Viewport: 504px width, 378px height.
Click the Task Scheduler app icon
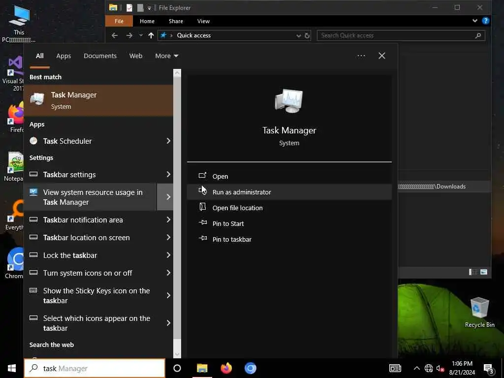point(33,141)
